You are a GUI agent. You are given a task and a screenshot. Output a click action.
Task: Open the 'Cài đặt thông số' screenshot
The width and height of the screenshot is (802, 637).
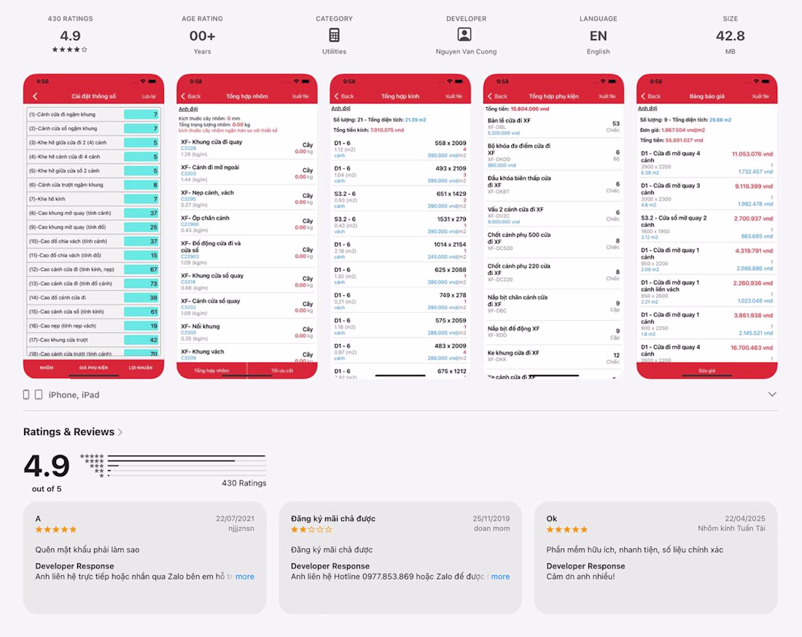(93, 226)
